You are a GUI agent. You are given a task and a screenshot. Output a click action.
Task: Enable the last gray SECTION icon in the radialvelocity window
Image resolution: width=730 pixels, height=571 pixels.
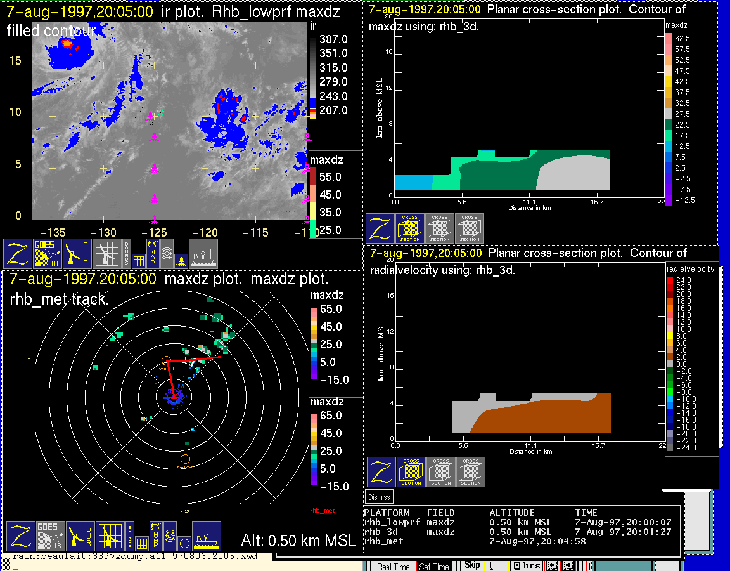pos(471,472)
